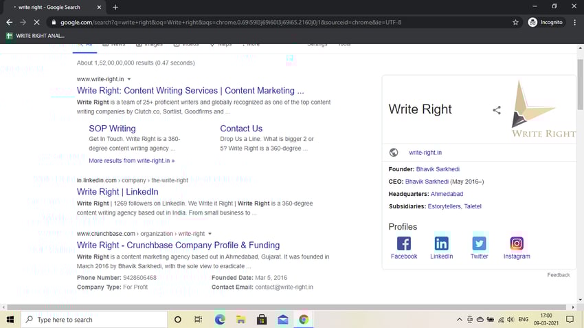584x328 pixels.
Task: Click the contact@write-right.in email text
Action: click(x=284, y=287)
